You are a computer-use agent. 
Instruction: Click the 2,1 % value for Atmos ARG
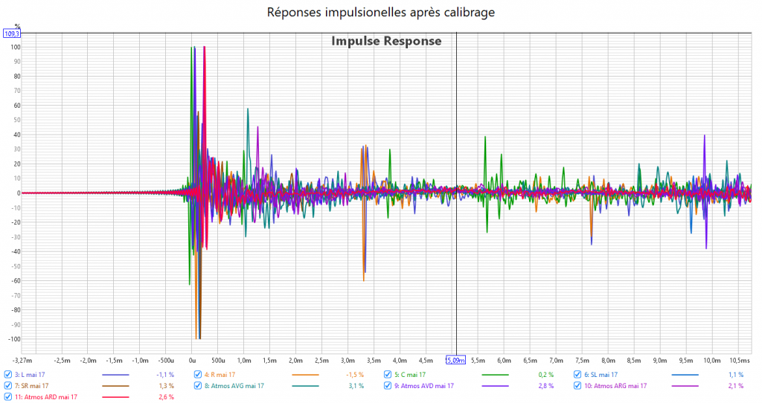(x=735, y=386)
